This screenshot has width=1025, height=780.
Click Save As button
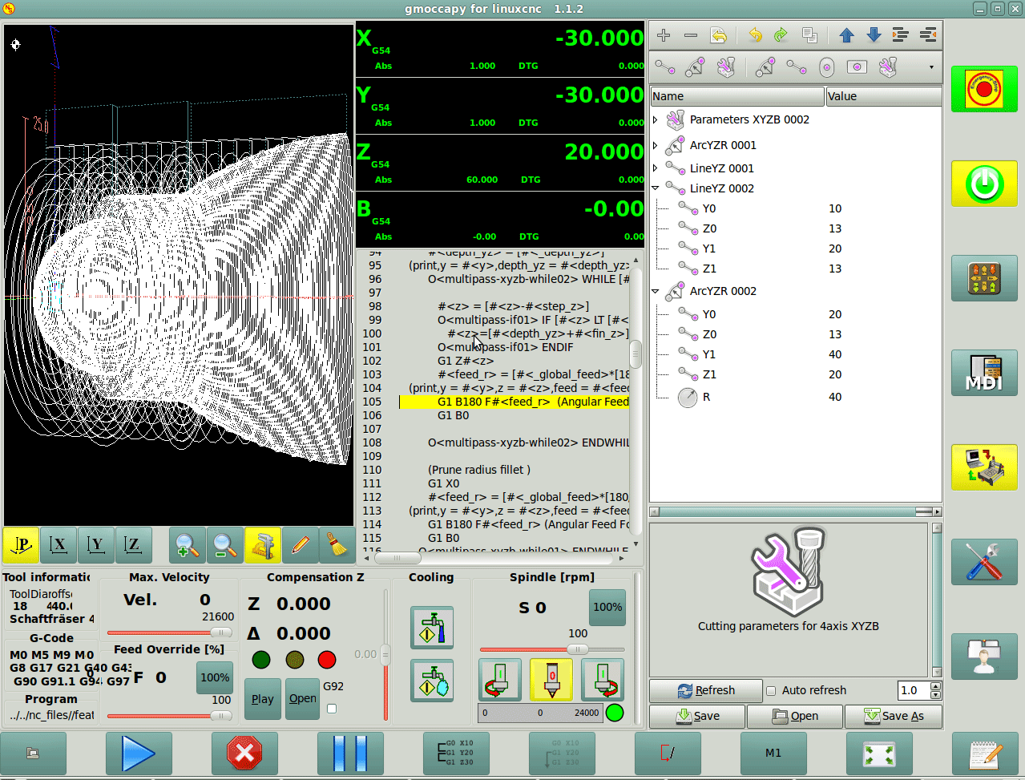coord(894,716)
